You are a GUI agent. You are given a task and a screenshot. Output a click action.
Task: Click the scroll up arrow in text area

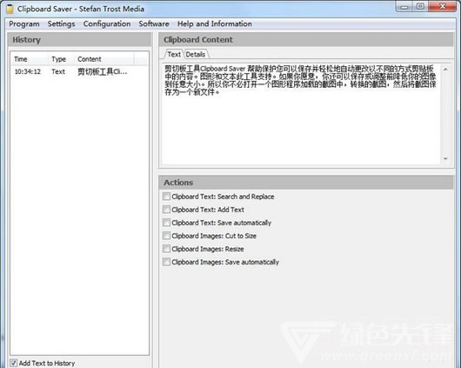point(445,70)
